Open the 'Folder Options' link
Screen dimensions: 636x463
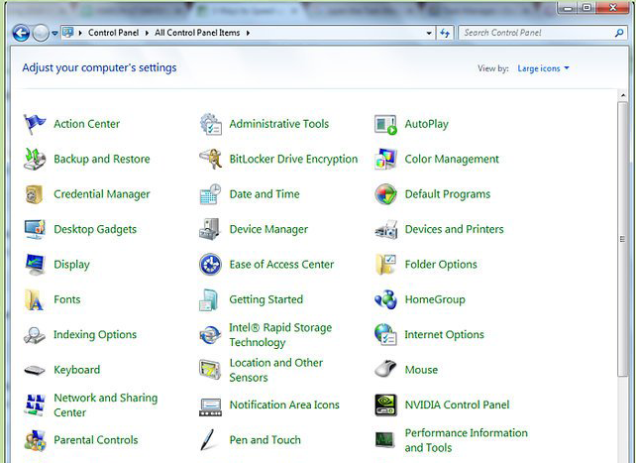click(x=441, y=265)
